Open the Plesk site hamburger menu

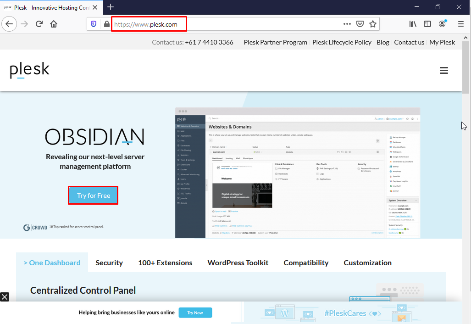443,70
